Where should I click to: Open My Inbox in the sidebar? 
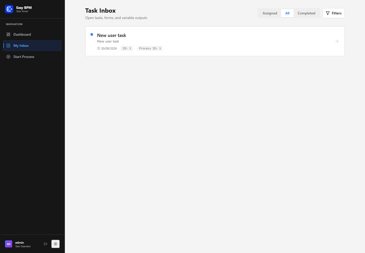(x=32, y=46)
